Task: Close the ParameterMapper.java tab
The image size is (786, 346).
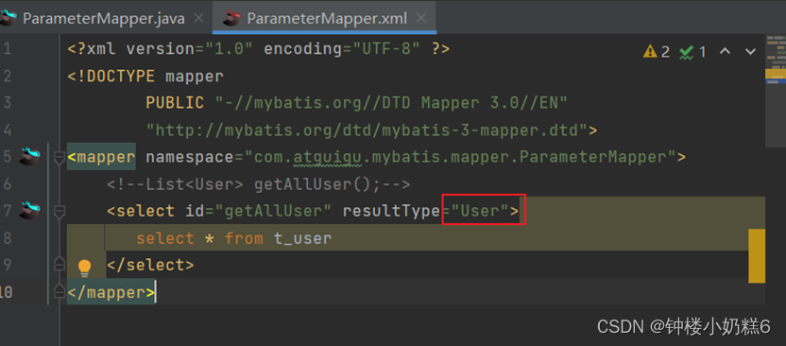Action: click(198, 19)
